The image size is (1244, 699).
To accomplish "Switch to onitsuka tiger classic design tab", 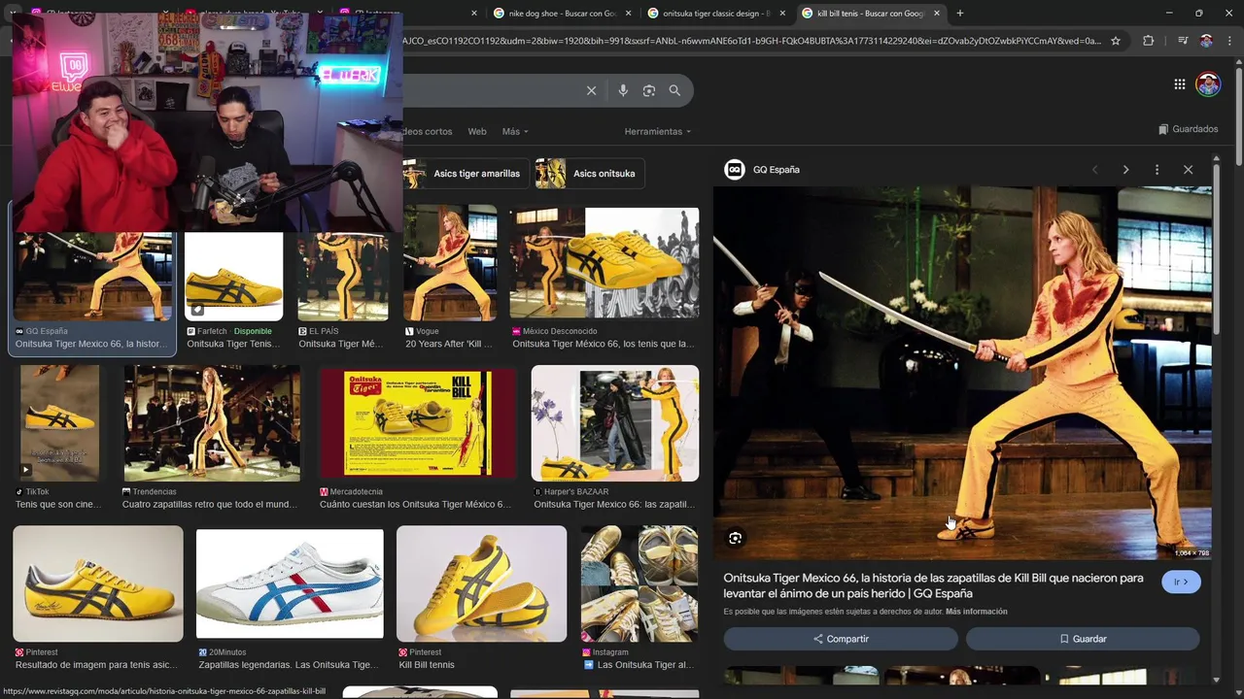I will pos(715,14).
